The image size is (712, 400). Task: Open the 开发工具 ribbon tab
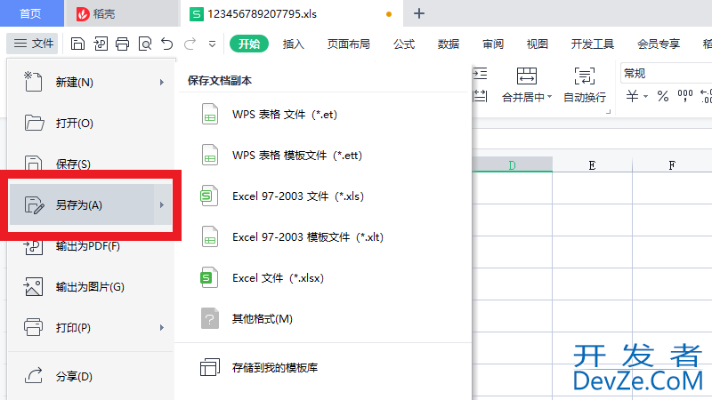coord(592,44)
